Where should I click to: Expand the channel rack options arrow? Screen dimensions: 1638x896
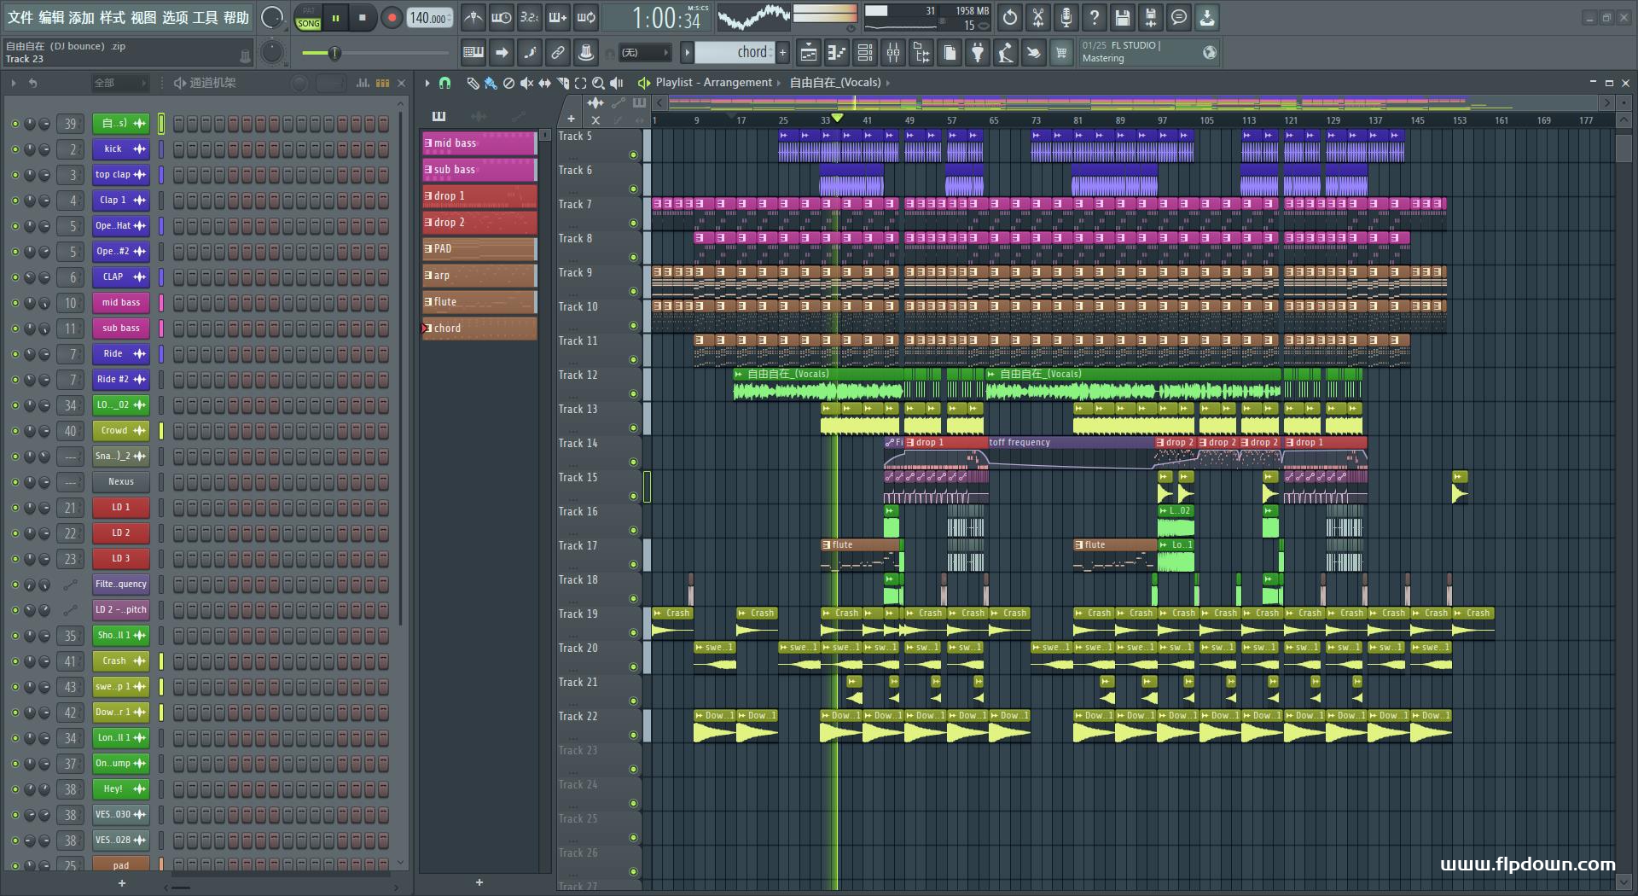(14, 83)
